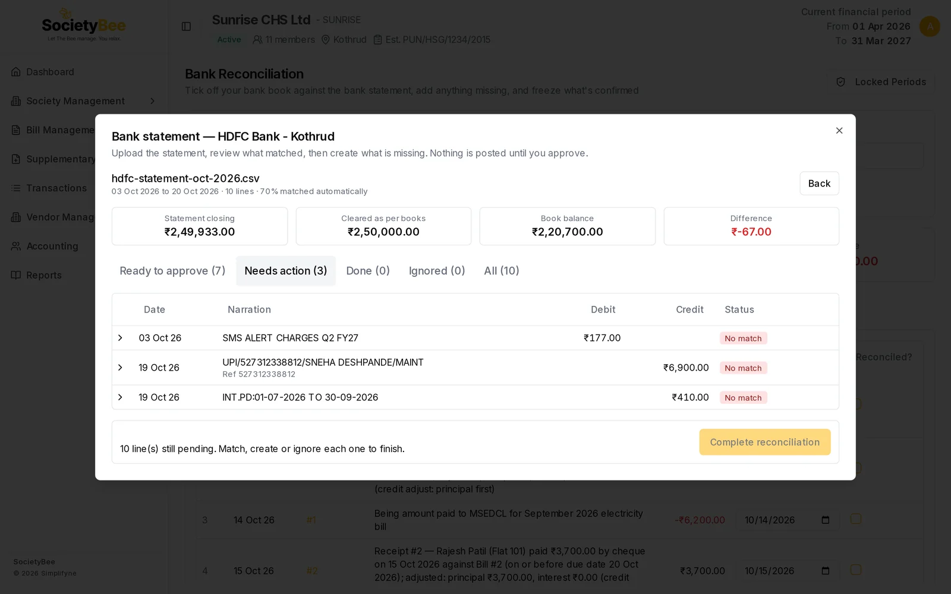Screen dimensions: 951x594
Task: Click the Status column header
Action: pos(739,309)
